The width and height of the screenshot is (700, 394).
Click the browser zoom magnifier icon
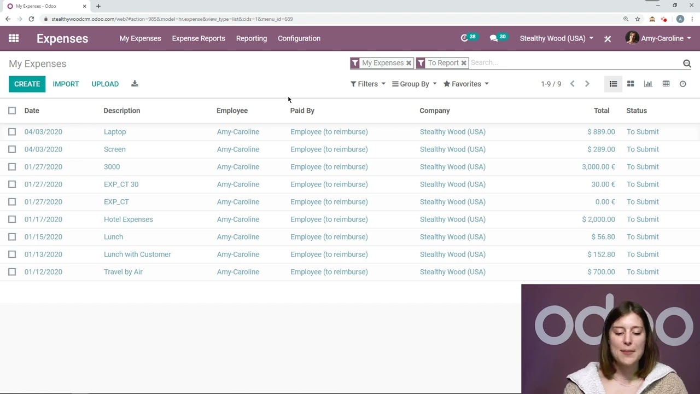(626, 19)
